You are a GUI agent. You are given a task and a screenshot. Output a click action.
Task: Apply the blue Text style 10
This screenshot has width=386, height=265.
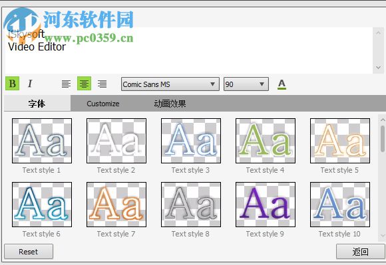pos(340,205)
